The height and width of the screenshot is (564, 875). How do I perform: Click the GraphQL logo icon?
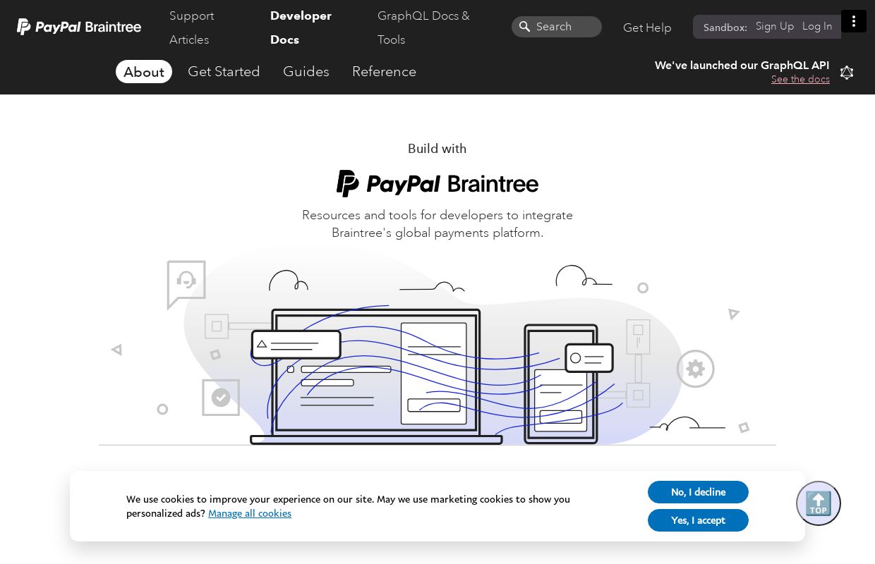847,72
